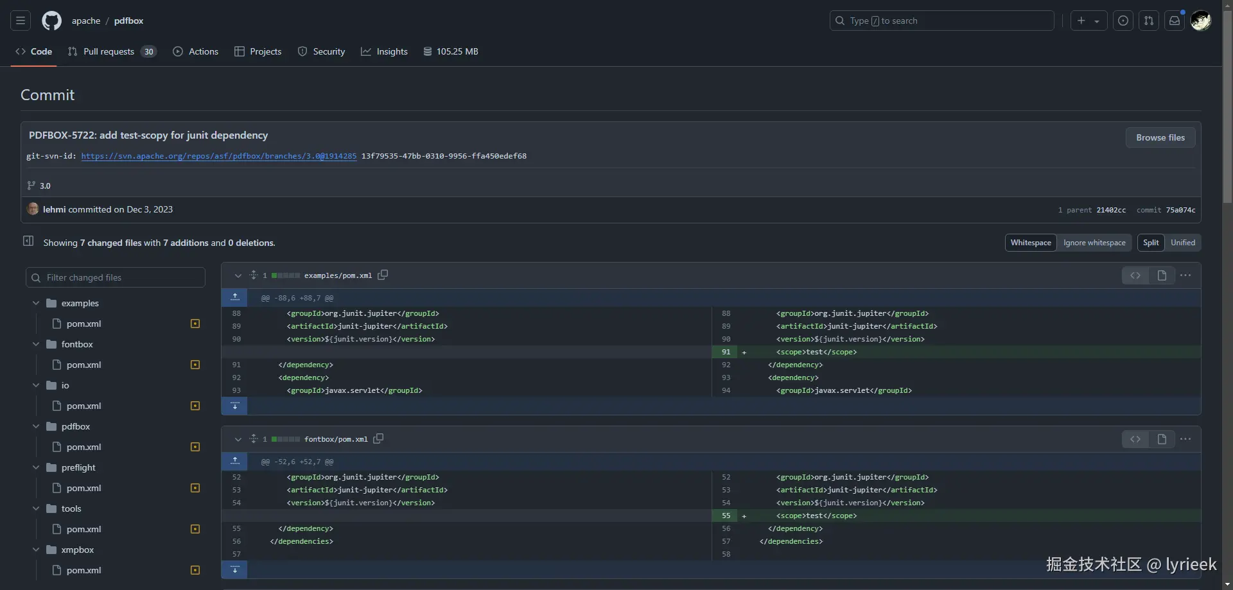Show source diff for examples/pom.xml

point(1135,275)
